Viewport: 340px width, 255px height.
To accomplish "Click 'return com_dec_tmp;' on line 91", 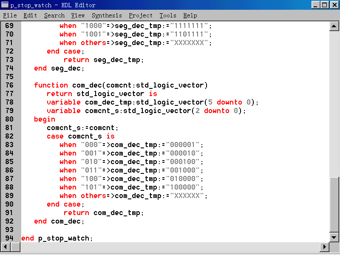I will pos(104,213).
